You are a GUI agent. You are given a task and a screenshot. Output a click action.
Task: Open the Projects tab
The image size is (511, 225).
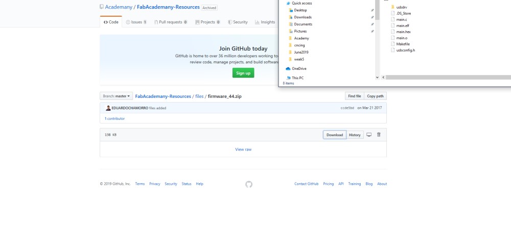(x=207, y=22)
